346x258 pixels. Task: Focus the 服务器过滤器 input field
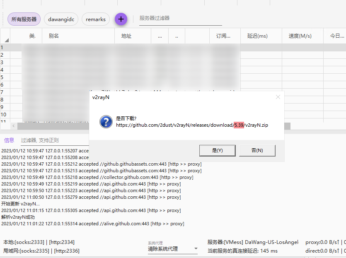click(x=181, y=19)
